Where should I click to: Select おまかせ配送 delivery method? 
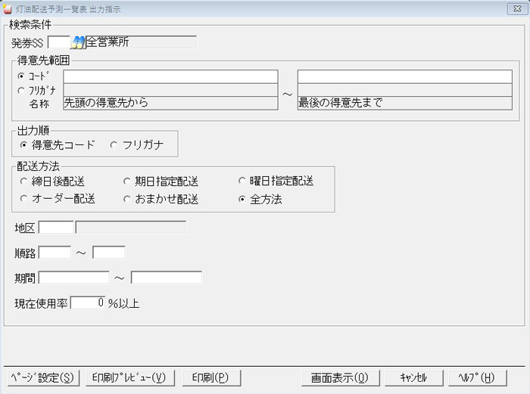(x=127, y=199)
